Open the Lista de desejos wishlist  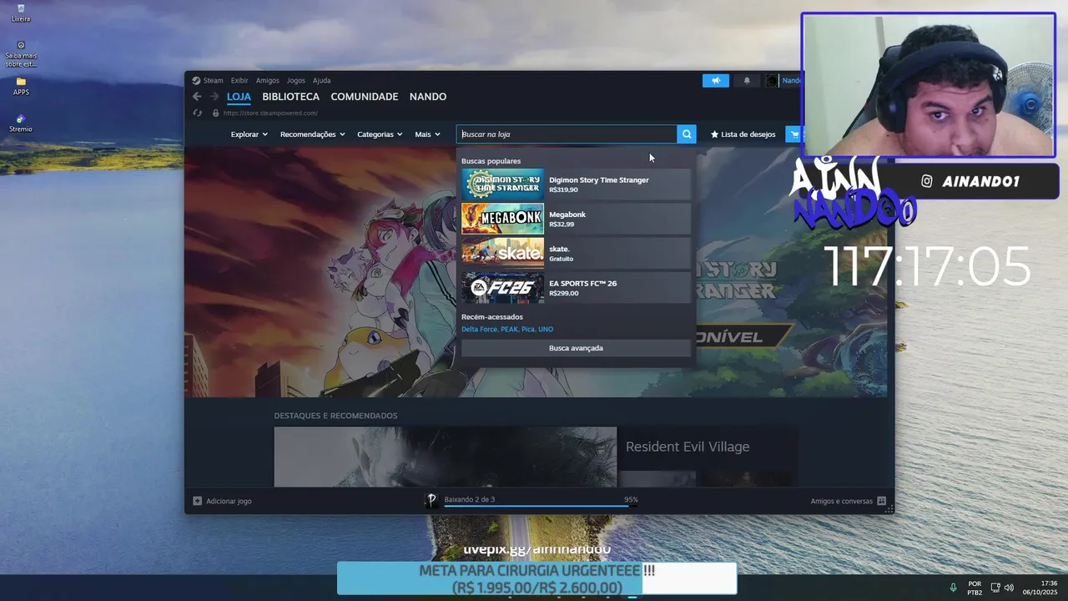[x=743, y=134]
